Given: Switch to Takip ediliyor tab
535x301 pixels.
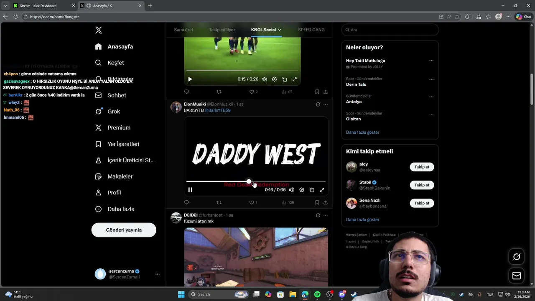Looking at the screenshot, I should click(x=222, y=30).
